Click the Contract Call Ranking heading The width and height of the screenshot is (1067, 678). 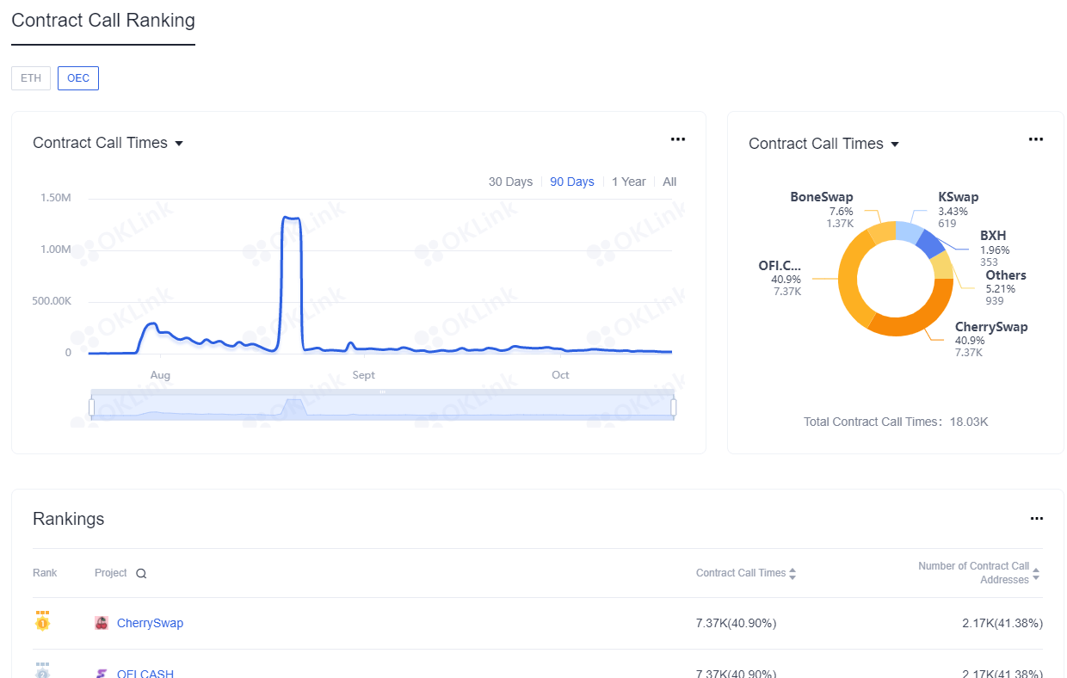[103, 20]
